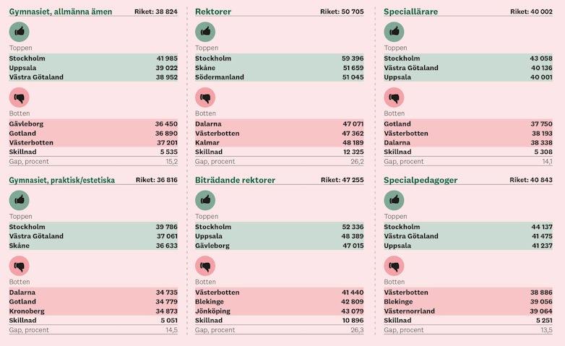Select the Rektorer section heading
565x346 pixels.
pos(214,12)
